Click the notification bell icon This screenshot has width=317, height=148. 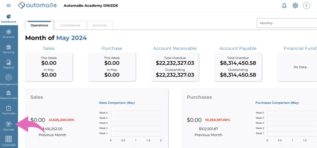[284, 6]
